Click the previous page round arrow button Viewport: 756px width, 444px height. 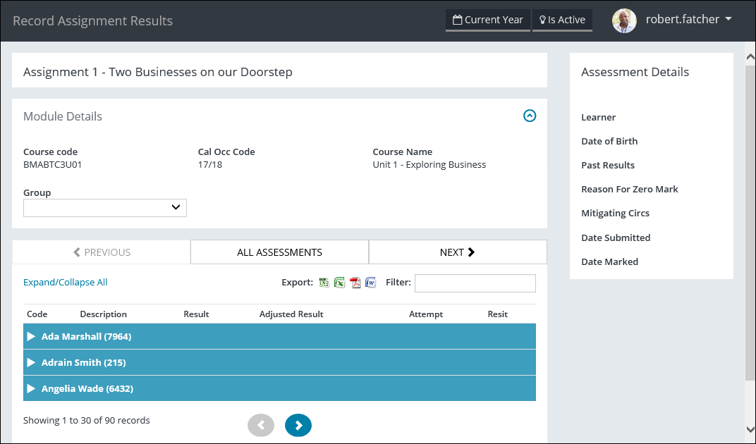pyautogui.click(x=261, y=425)
